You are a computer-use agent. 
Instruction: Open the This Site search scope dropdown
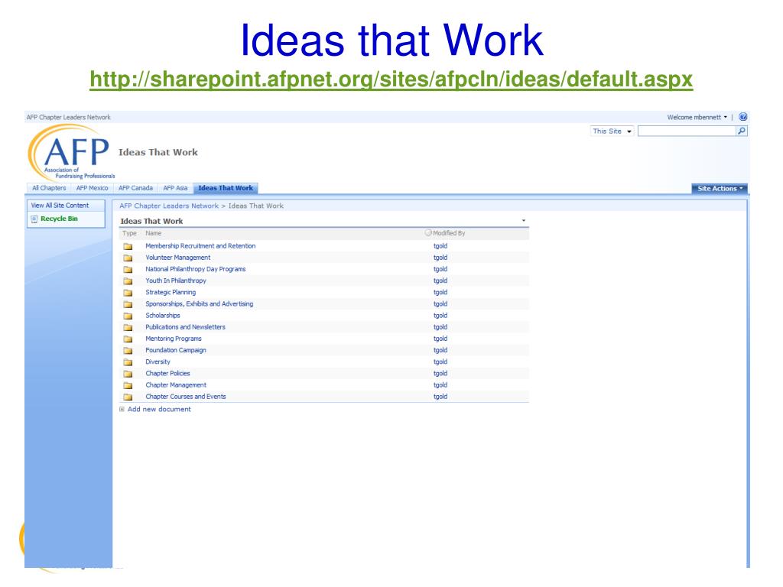pyautogui.click(x=612, y=131)
